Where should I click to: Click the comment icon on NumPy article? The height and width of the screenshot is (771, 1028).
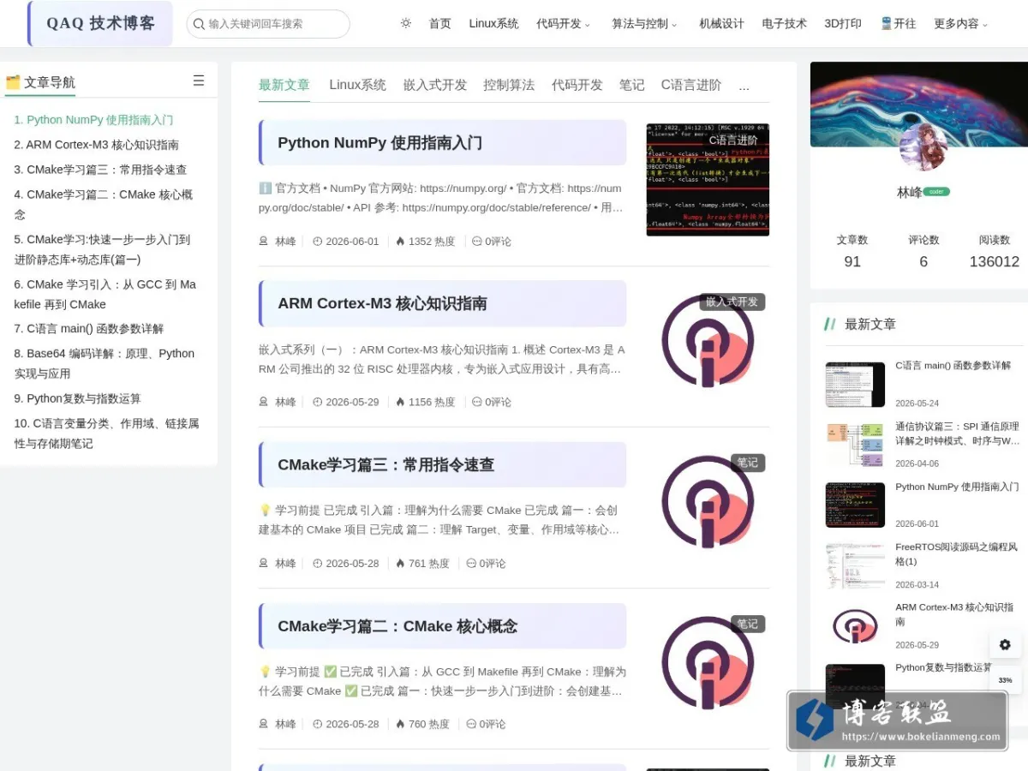click(477, 242)
